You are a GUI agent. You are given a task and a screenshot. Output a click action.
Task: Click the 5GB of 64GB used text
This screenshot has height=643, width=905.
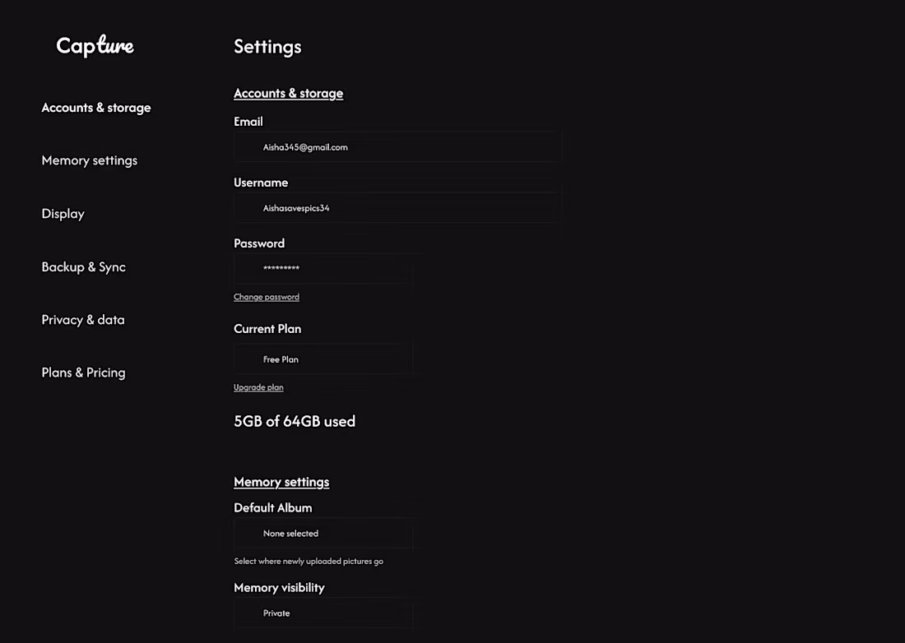[x=295, y=422]
